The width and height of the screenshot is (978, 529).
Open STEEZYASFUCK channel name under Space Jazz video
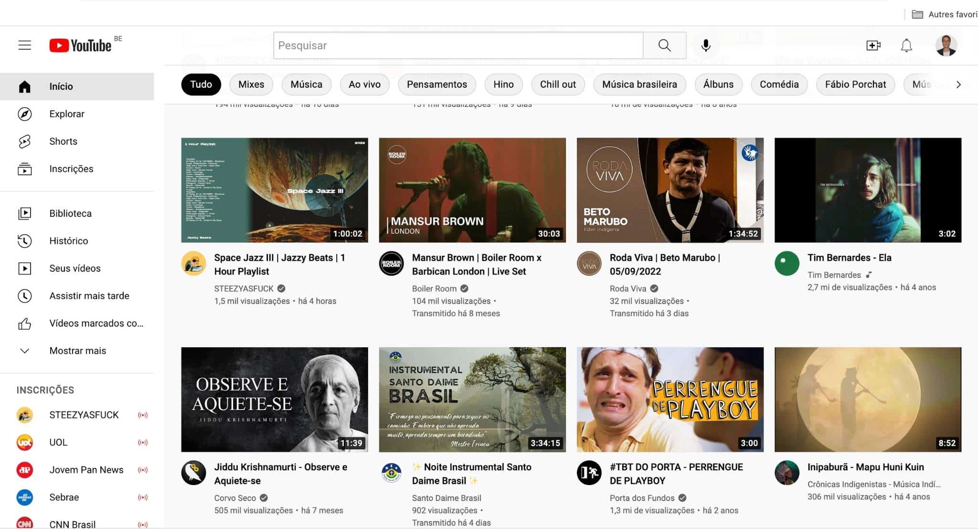244,288
